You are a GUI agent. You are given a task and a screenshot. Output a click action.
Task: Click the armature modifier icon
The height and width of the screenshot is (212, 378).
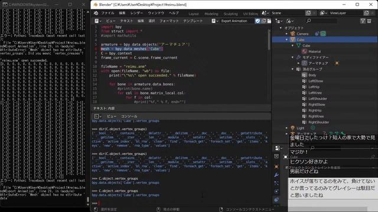[305, 63]
